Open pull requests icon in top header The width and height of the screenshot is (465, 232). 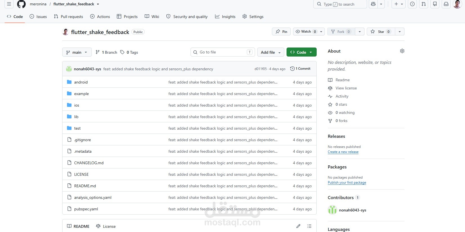424,4
